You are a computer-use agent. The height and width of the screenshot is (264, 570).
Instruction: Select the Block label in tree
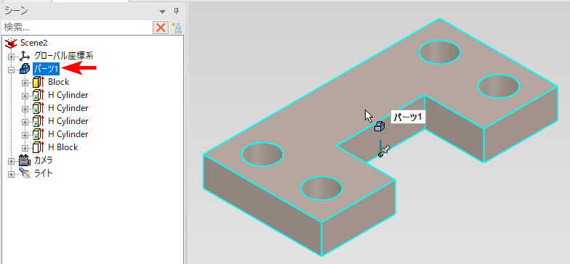pyautogui.click(x=58, y=82)
